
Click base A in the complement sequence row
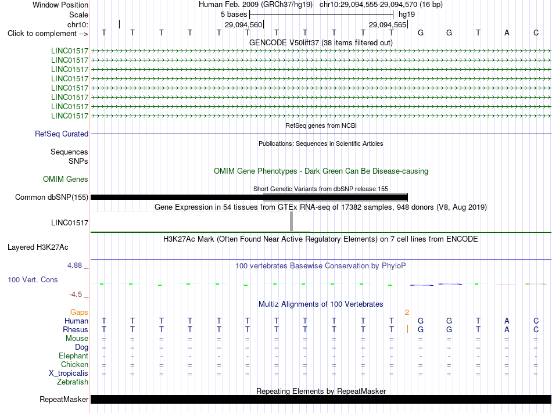tap(507, 33)
